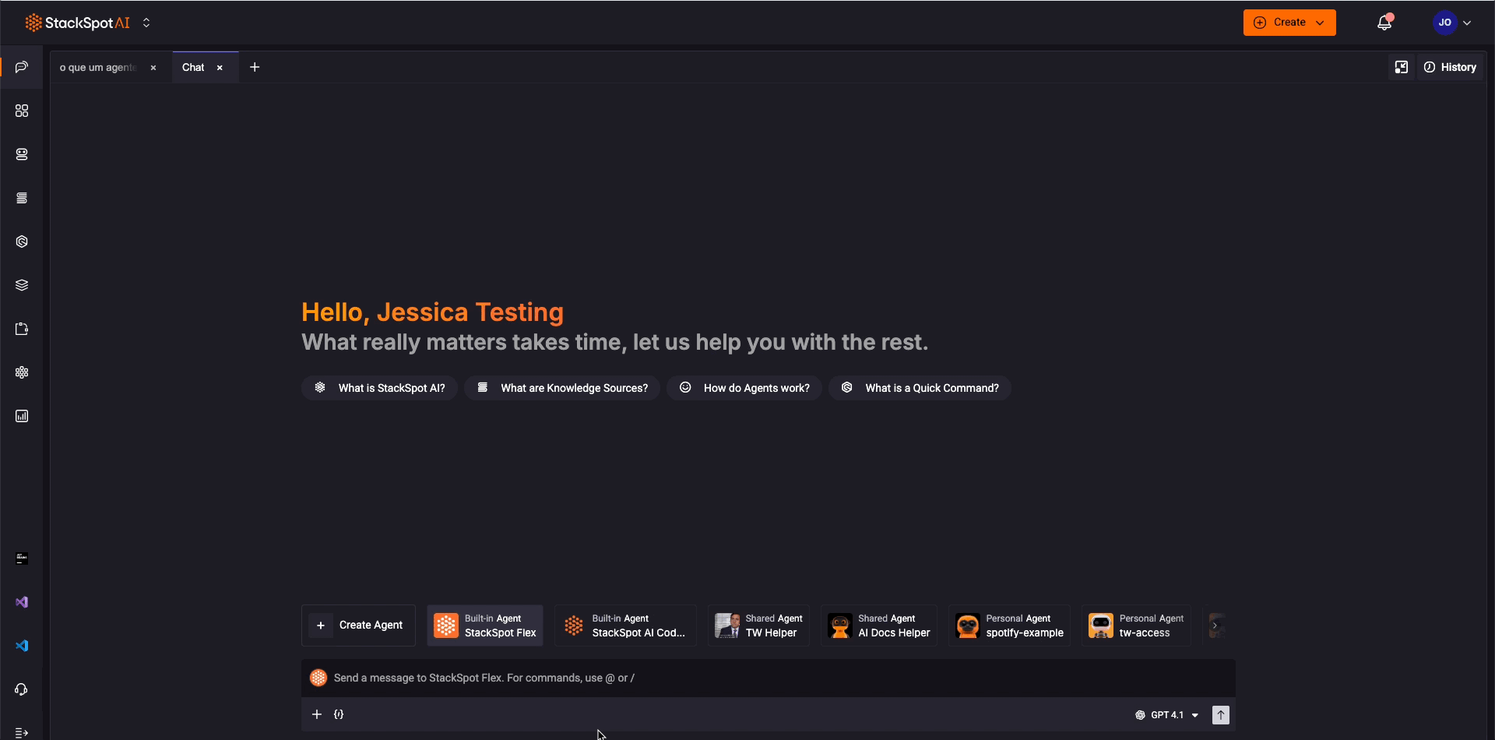Click the Visual Studio Code sidebar icon
The image size is (1495, 740).
tap(22, 646)
